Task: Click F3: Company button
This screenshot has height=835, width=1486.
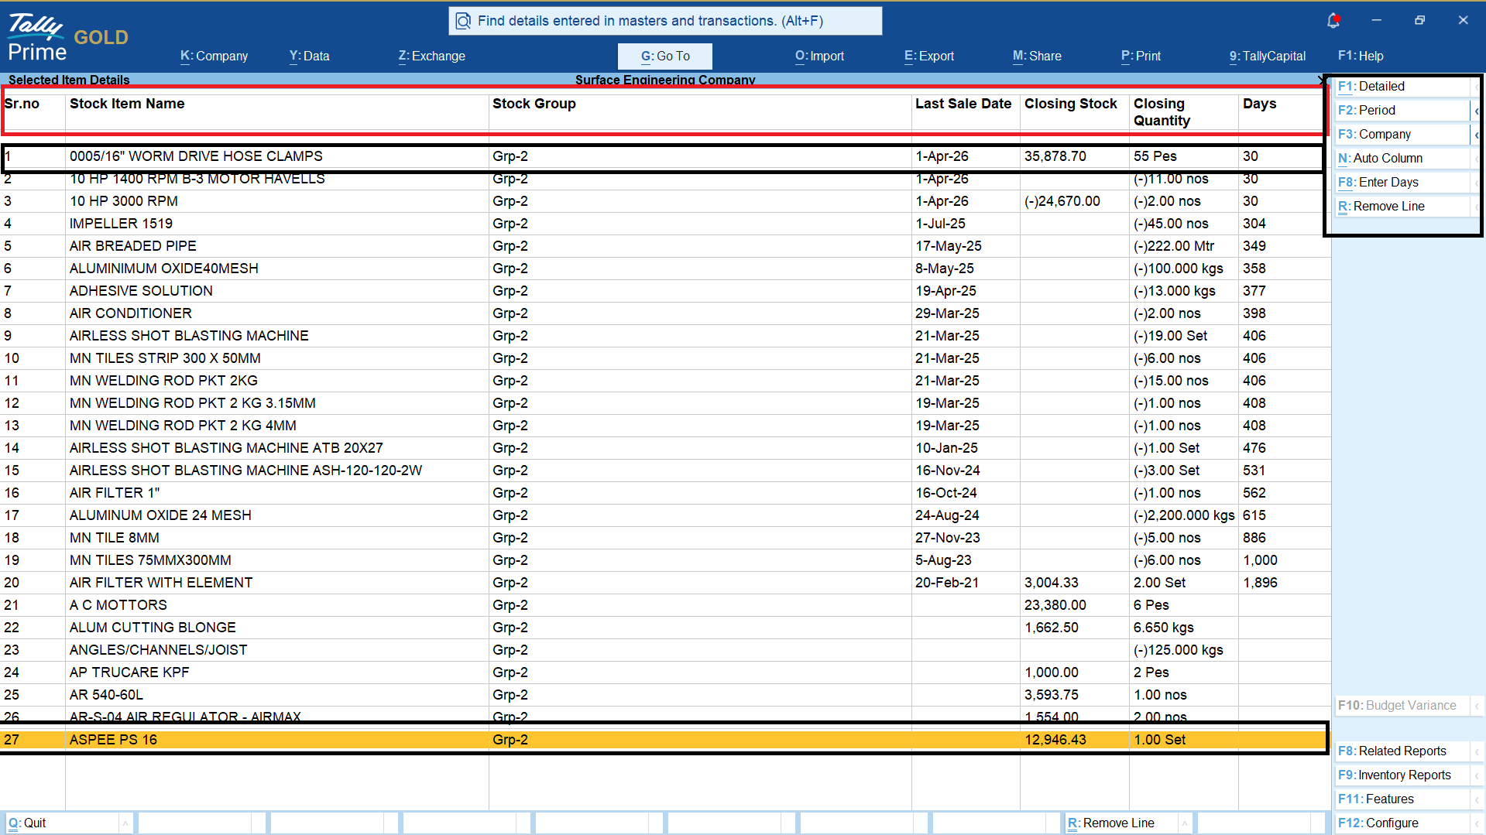Action: click(x=1402, y=135)
